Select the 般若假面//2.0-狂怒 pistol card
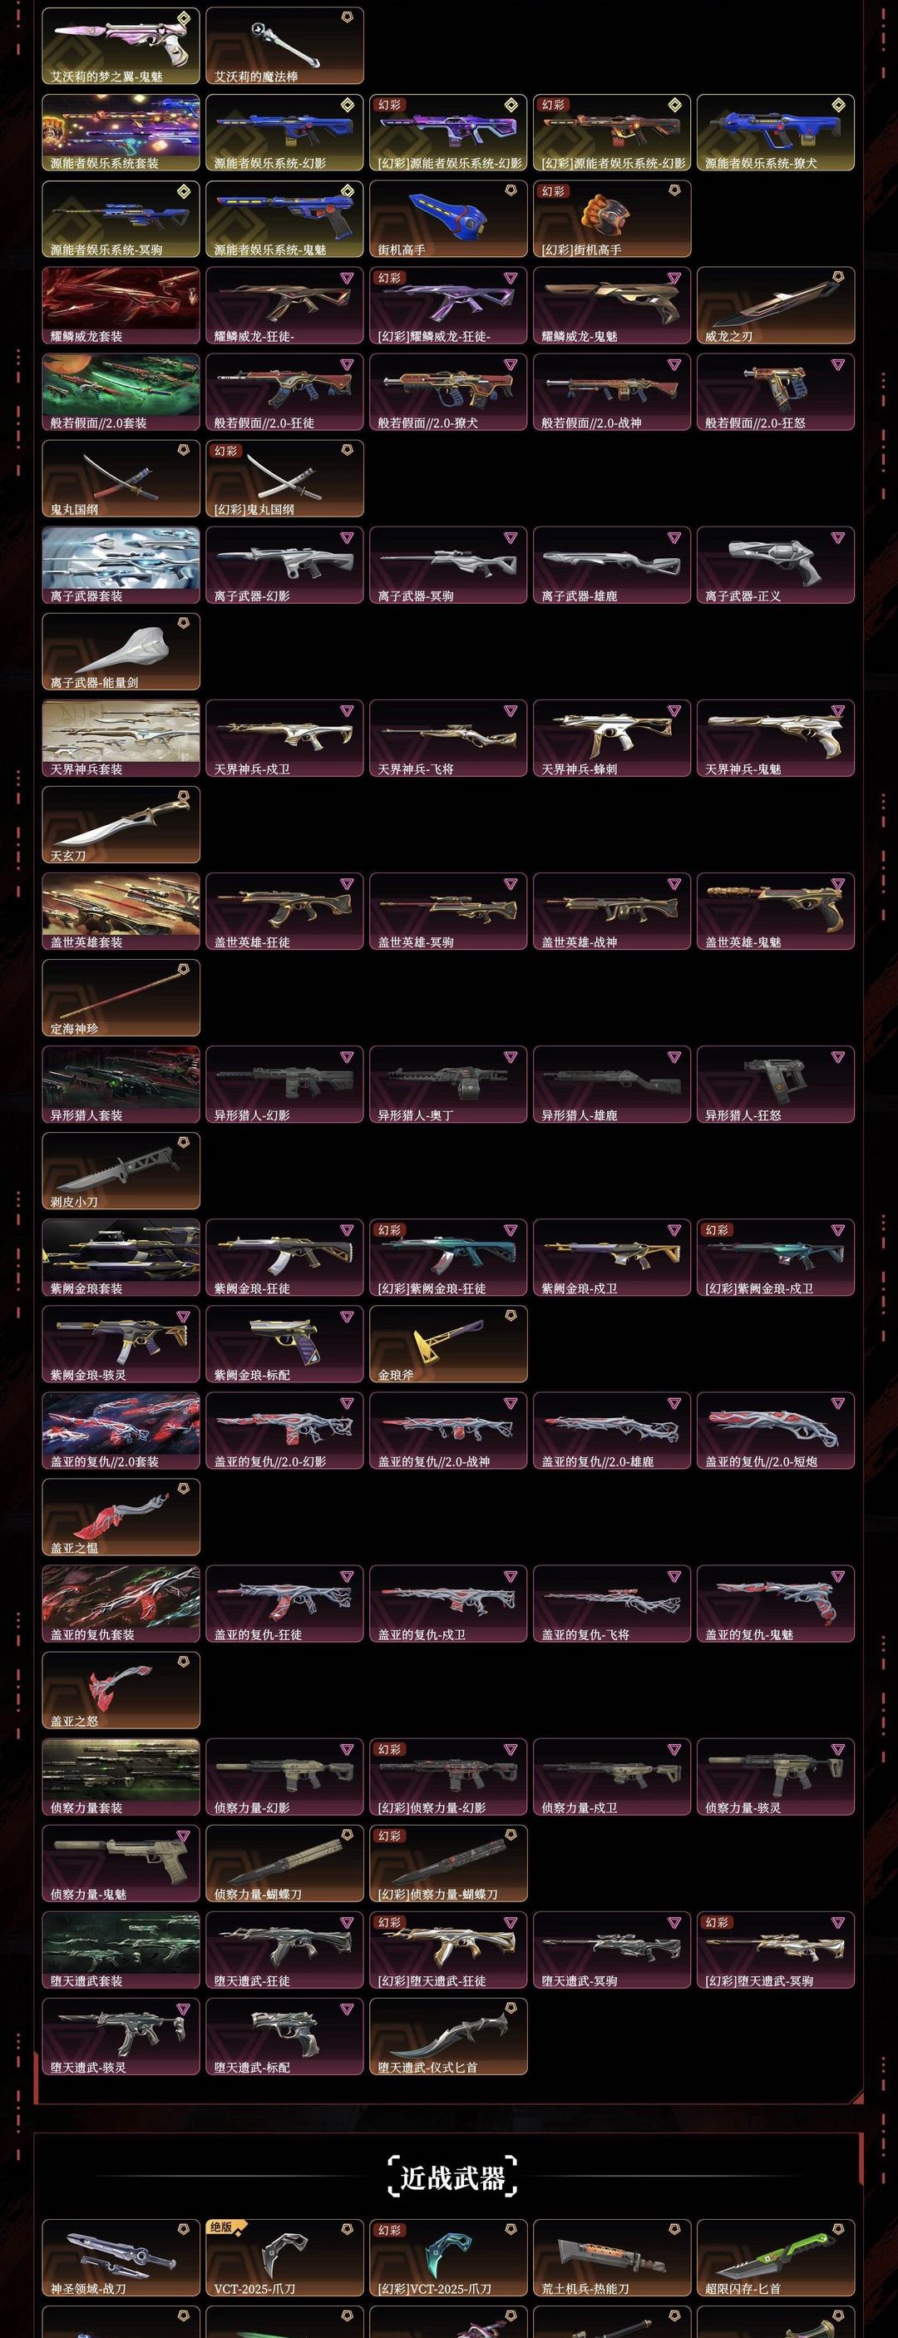The width and height of the screenshot is (898, 2338). [x=776, y=392]
